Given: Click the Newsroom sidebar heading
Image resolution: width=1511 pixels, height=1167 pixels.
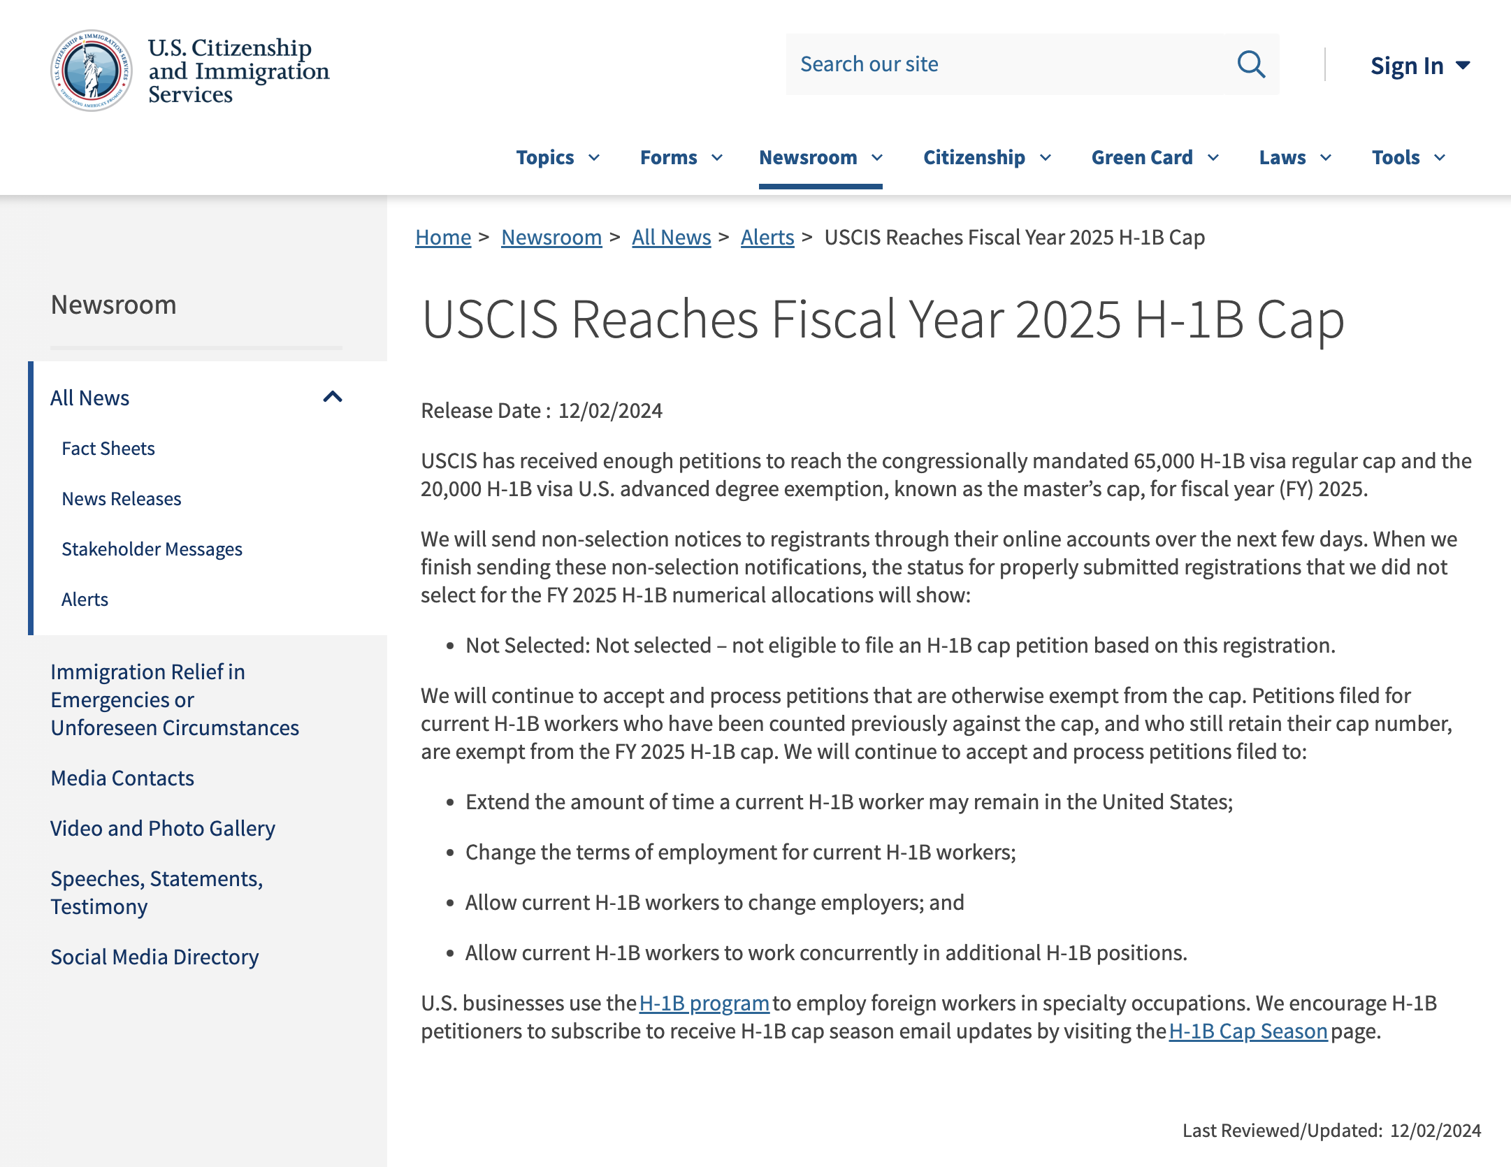Looking at the screenshot, I should pos(113,305).
